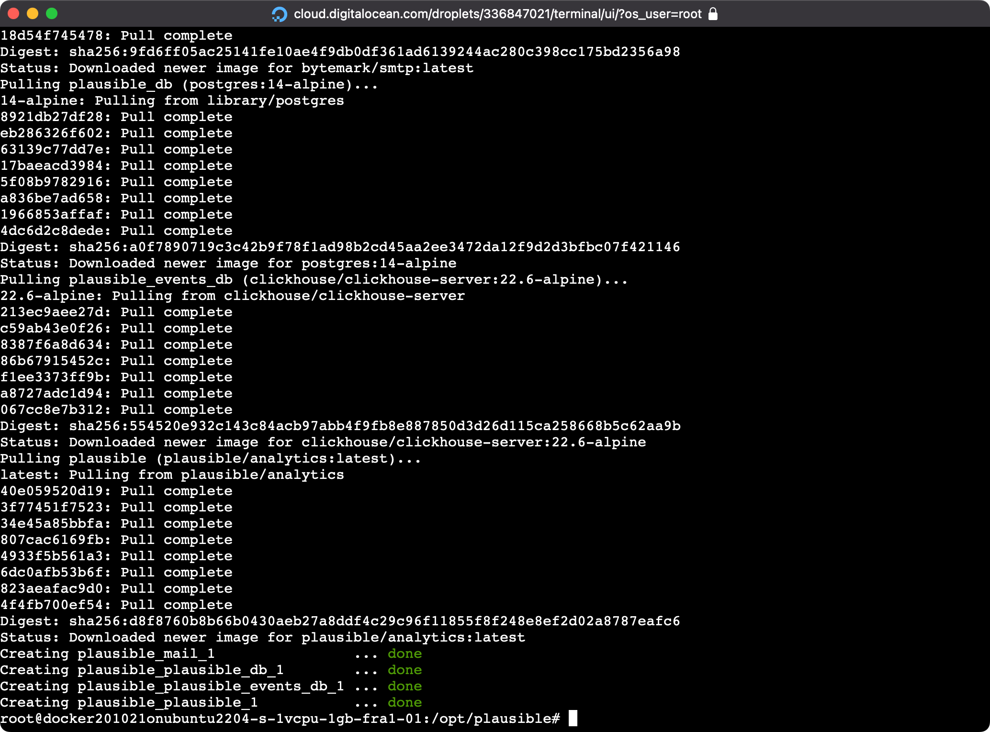The height and width of the screenshot is (732, 990).
Task: Click Pulling plausible_events_db clickhouse line
Action: point(314,279)
